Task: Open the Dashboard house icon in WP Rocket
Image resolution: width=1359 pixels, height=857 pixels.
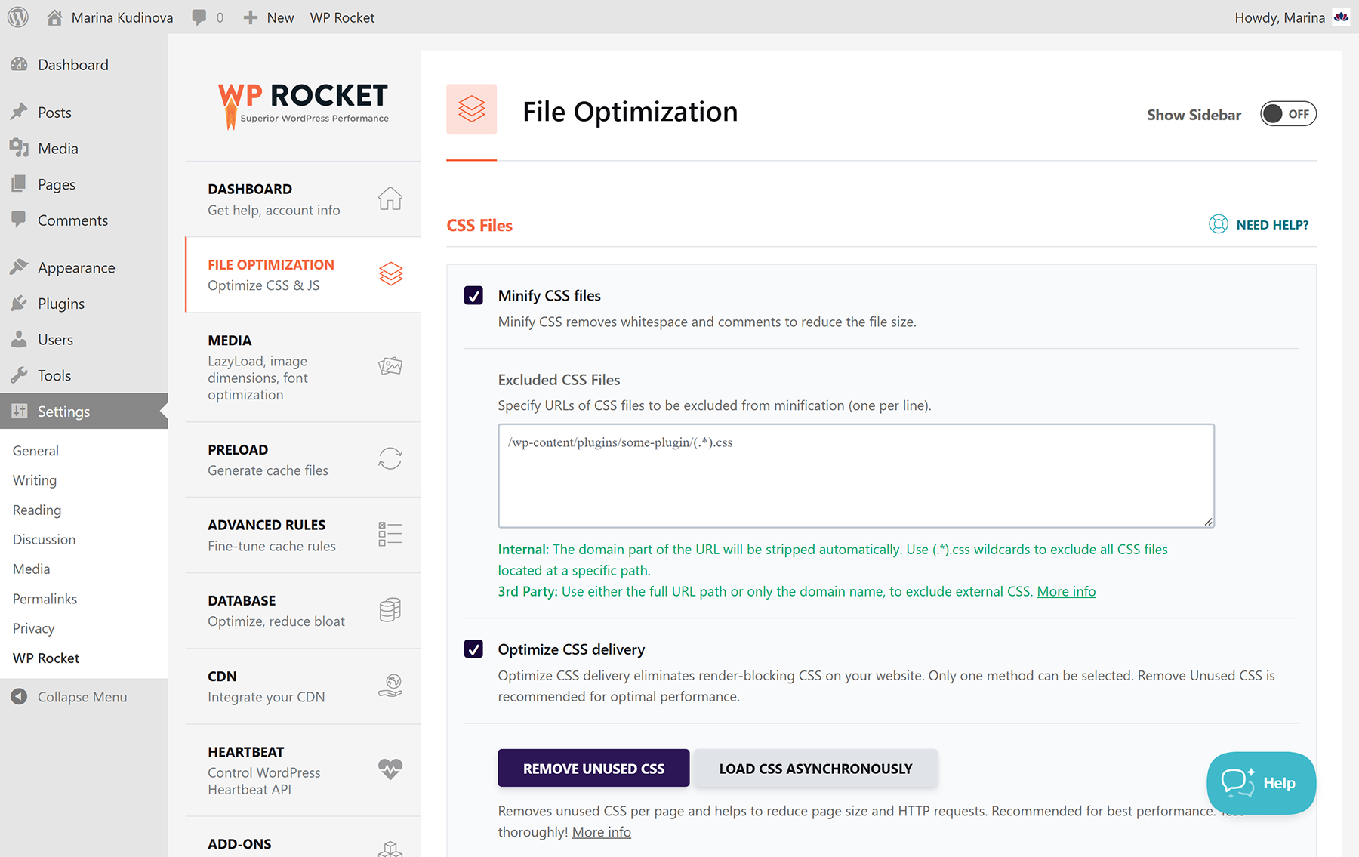Action: [x=390, y=199]
